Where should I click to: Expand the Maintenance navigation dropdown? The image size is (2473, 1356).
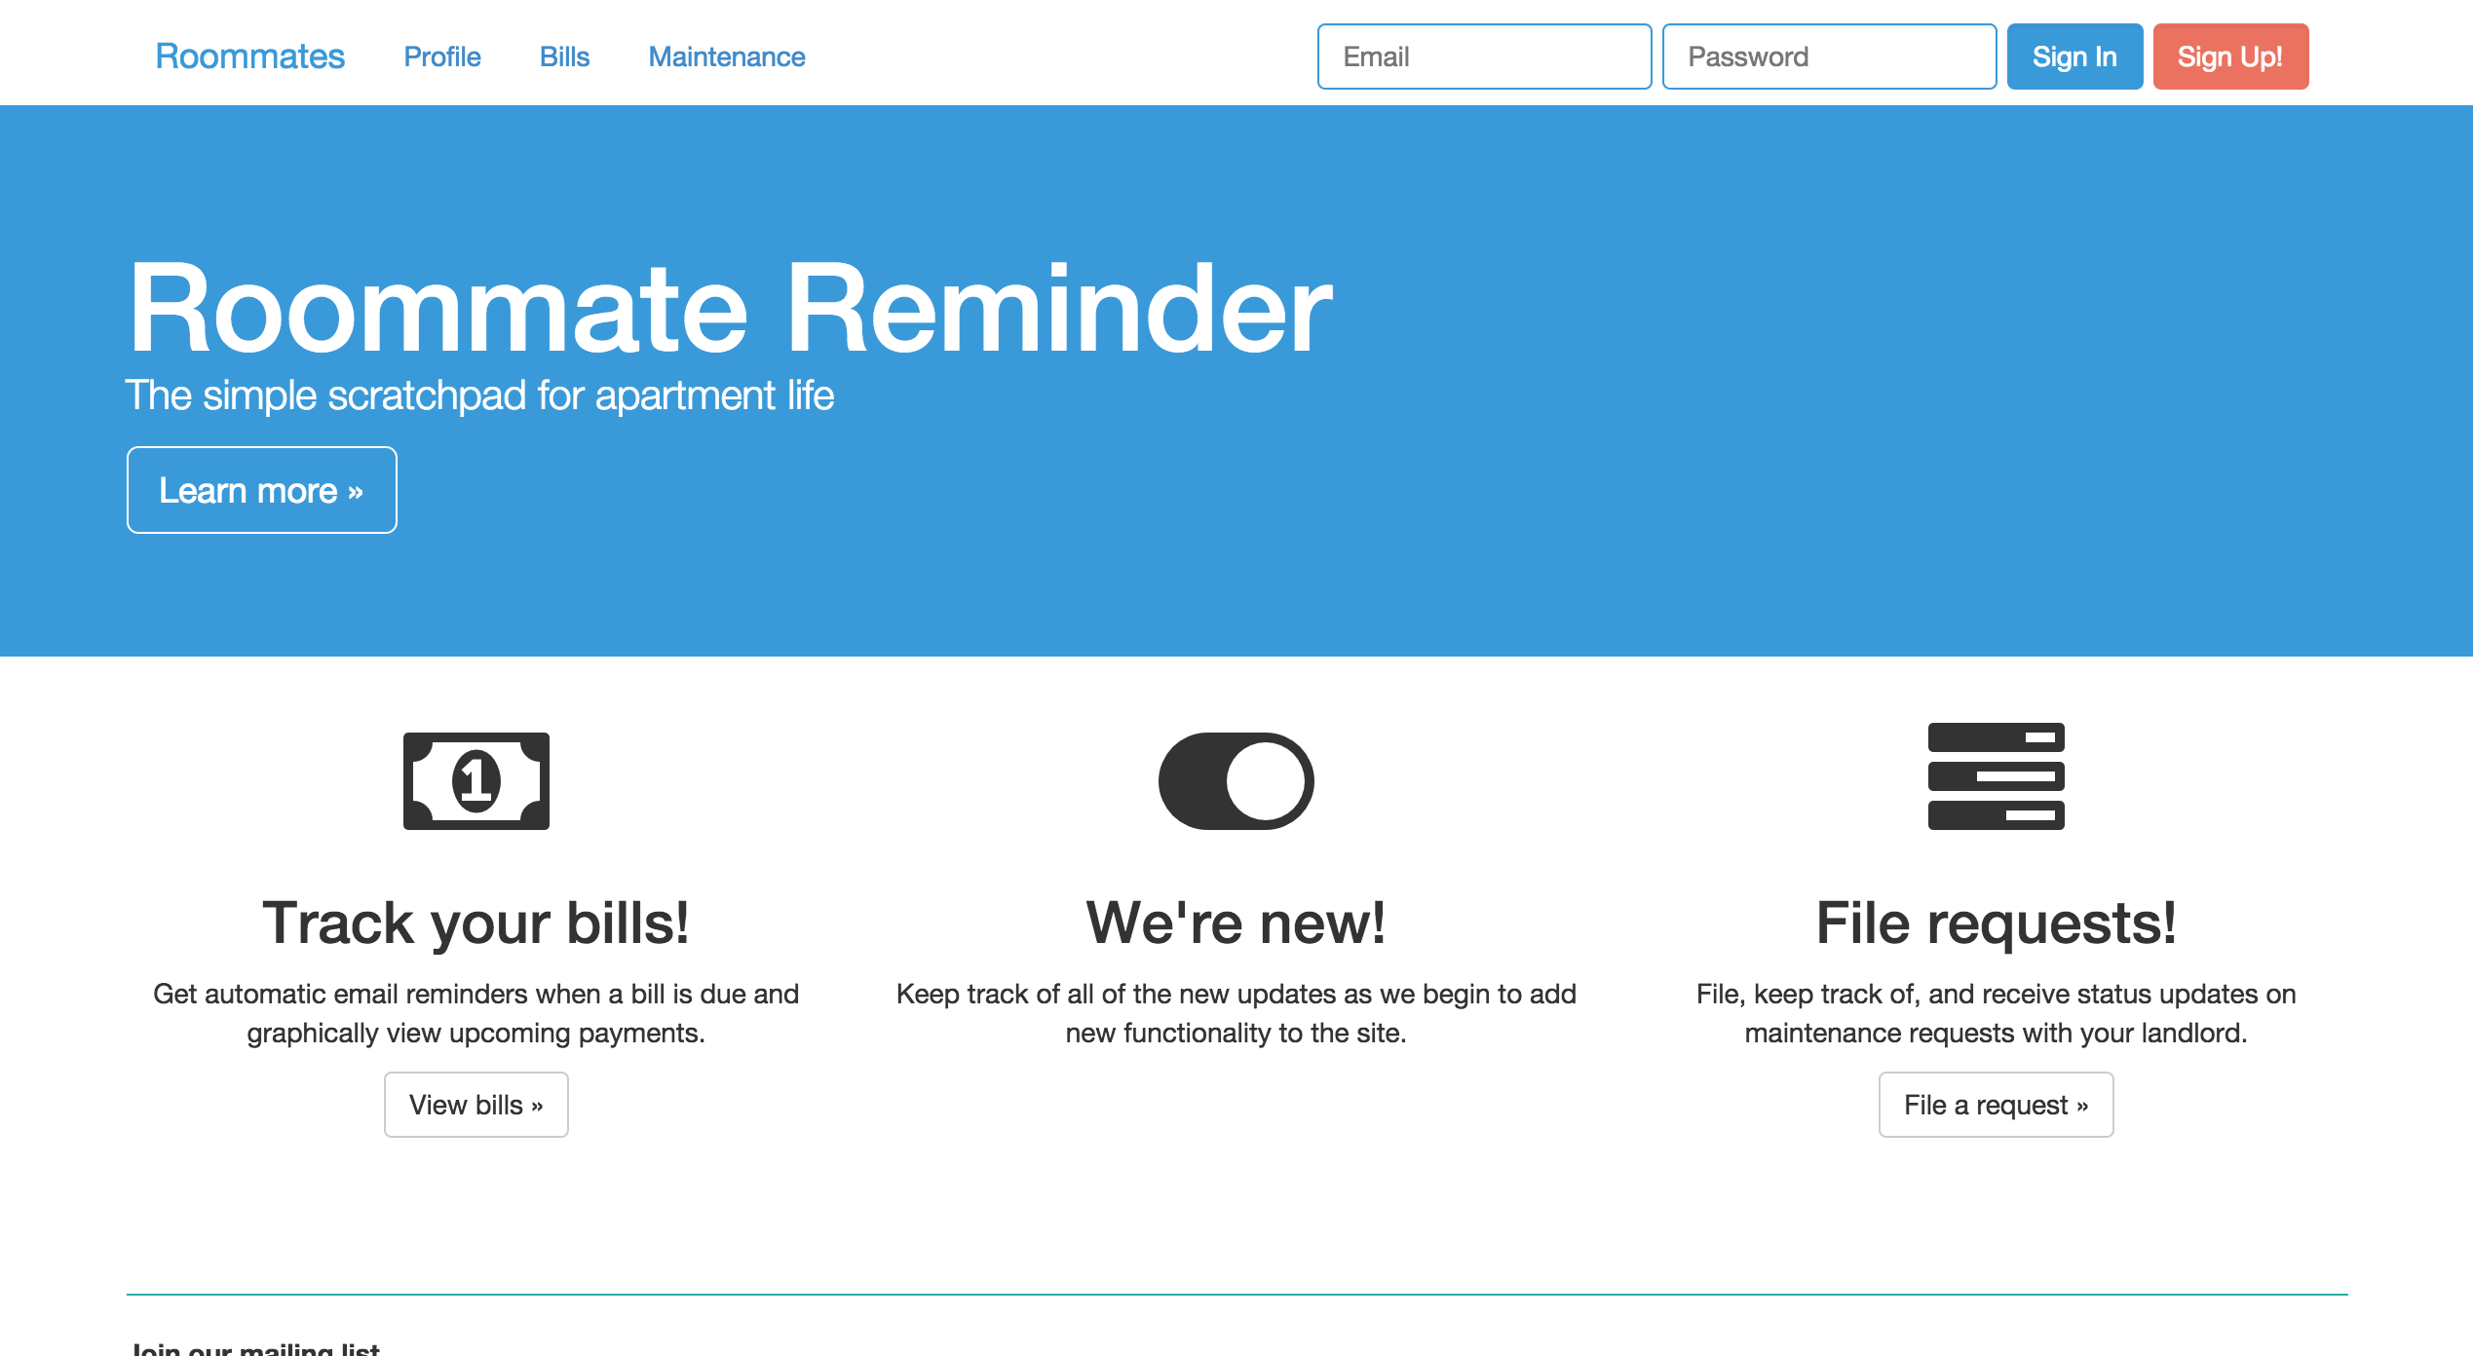click(x=726, y=56)
